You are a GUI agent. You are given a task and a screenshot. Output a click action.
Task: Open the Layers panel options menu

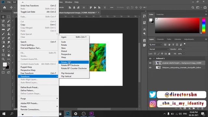click(206, 39)
